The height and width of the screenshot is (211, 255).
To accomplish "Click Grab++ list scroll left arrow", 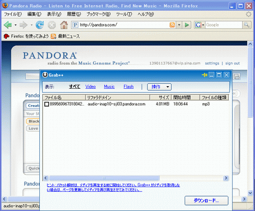I will pos(45,178).
